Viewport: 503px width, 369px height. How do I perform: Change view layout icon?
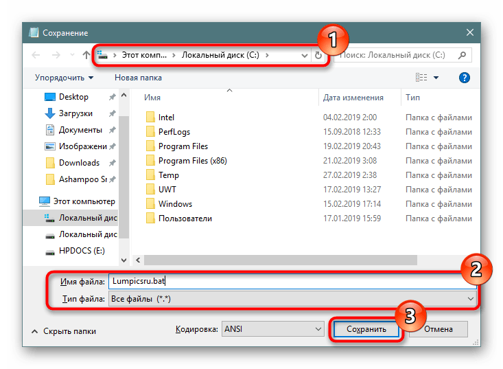point(421,78)
